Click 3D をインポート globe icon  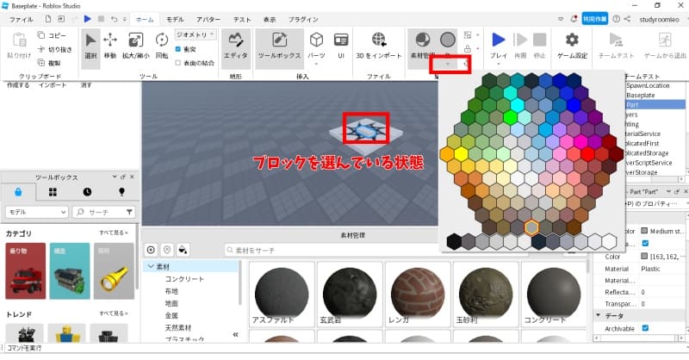click(378, 40)
